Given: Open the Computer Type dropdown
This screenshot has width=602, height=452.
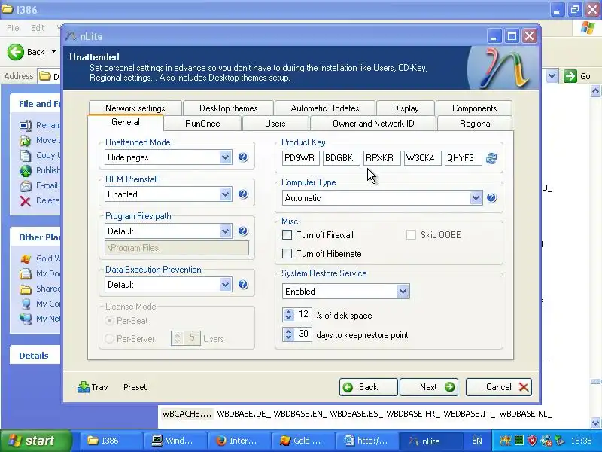Looking at the screenshot, I should [476, 198].
